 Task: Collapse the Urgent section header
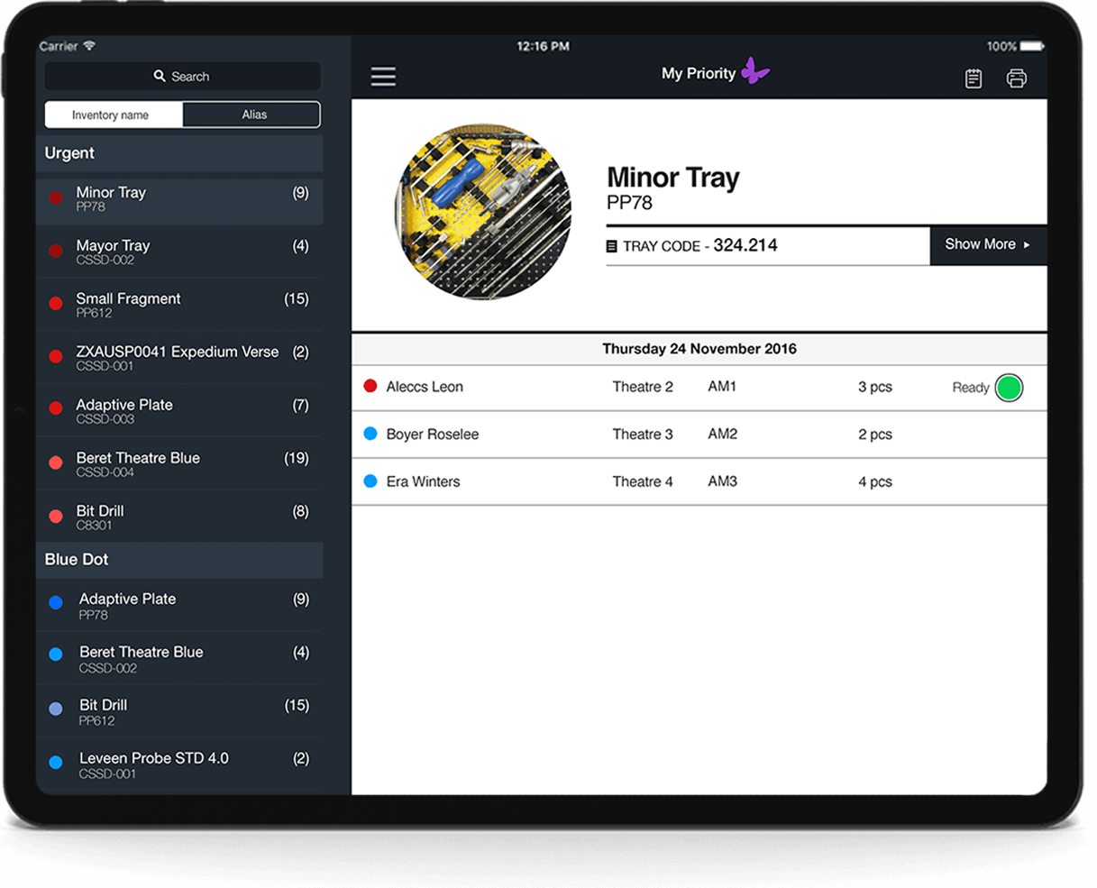[x=179, y=153]
